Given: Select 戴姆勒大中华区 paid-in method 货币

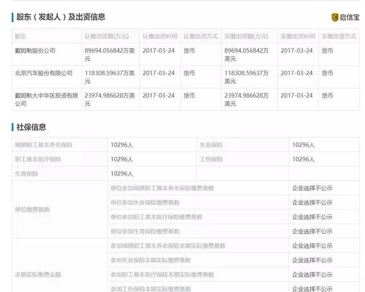Looking at the screenshot, I should point(327,95).
